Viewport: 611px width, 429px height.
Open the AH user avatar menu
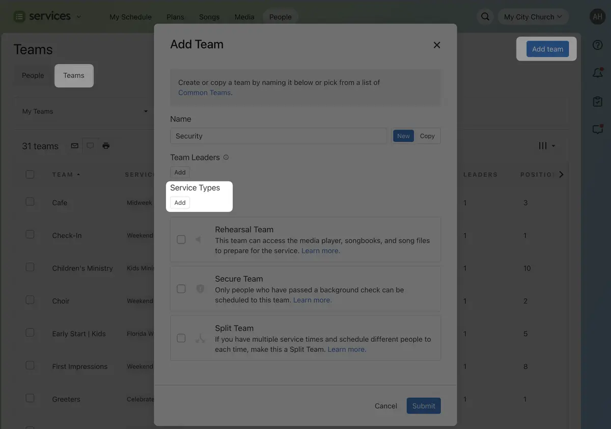(x=597, y=16)
